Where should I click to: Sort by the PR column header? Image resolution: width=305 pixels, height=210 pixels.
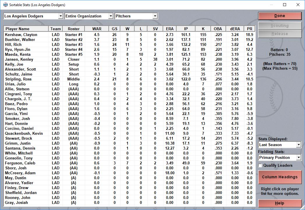click(x=250, y=29)
